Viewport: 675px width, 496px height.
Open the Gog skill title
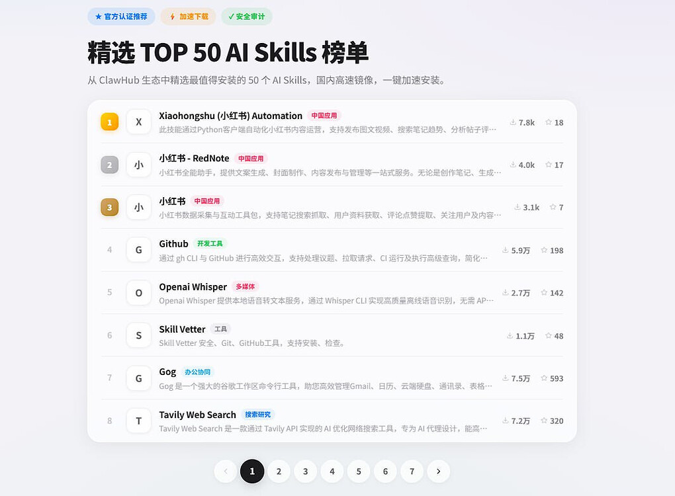click(167, 372)
